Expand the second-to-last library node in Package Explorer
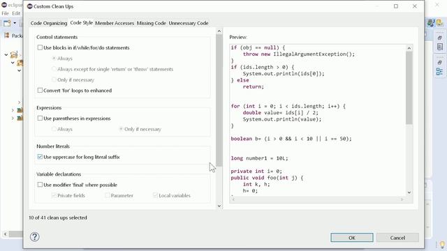447x251 pixels. coord(13,110)
